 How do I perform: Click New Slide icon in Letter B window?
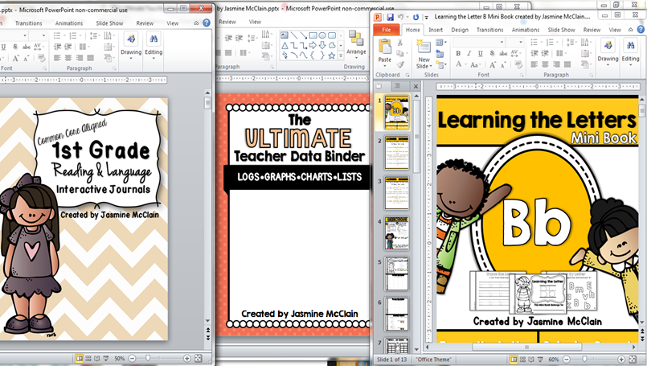coord(424,47)
